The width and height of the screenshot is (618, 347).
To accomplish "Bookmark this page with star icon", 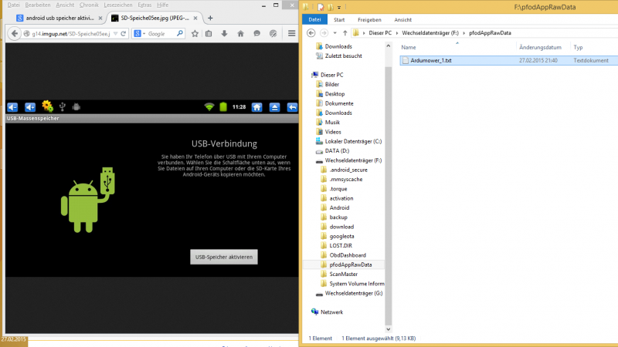I will pos(195,34).
